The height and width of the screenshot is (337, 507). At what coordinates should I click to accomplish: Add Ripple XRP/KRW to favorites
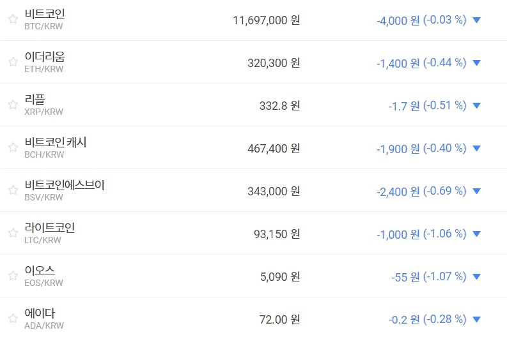(13, 105)
